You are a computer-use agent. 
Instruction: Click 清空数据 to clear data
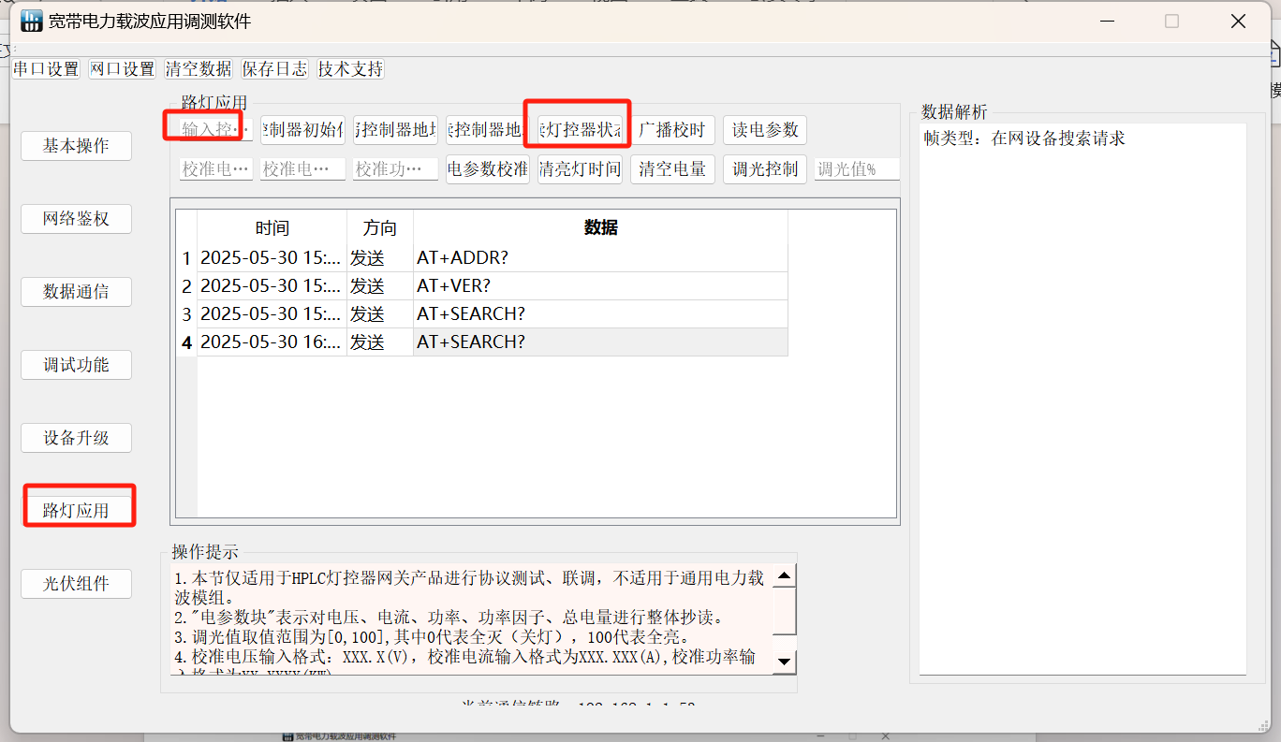click(198, 68)
